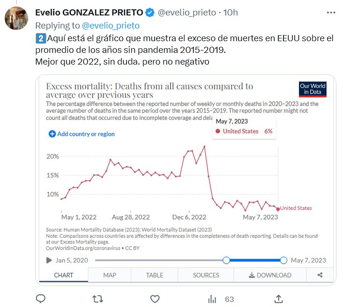Download the chart data
Screen dimensions: 343x307
click(270, 275)
